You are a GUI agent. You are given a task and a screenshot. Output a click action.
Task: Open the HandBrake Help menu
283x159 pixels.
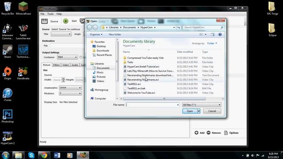[x=59, y=14]
